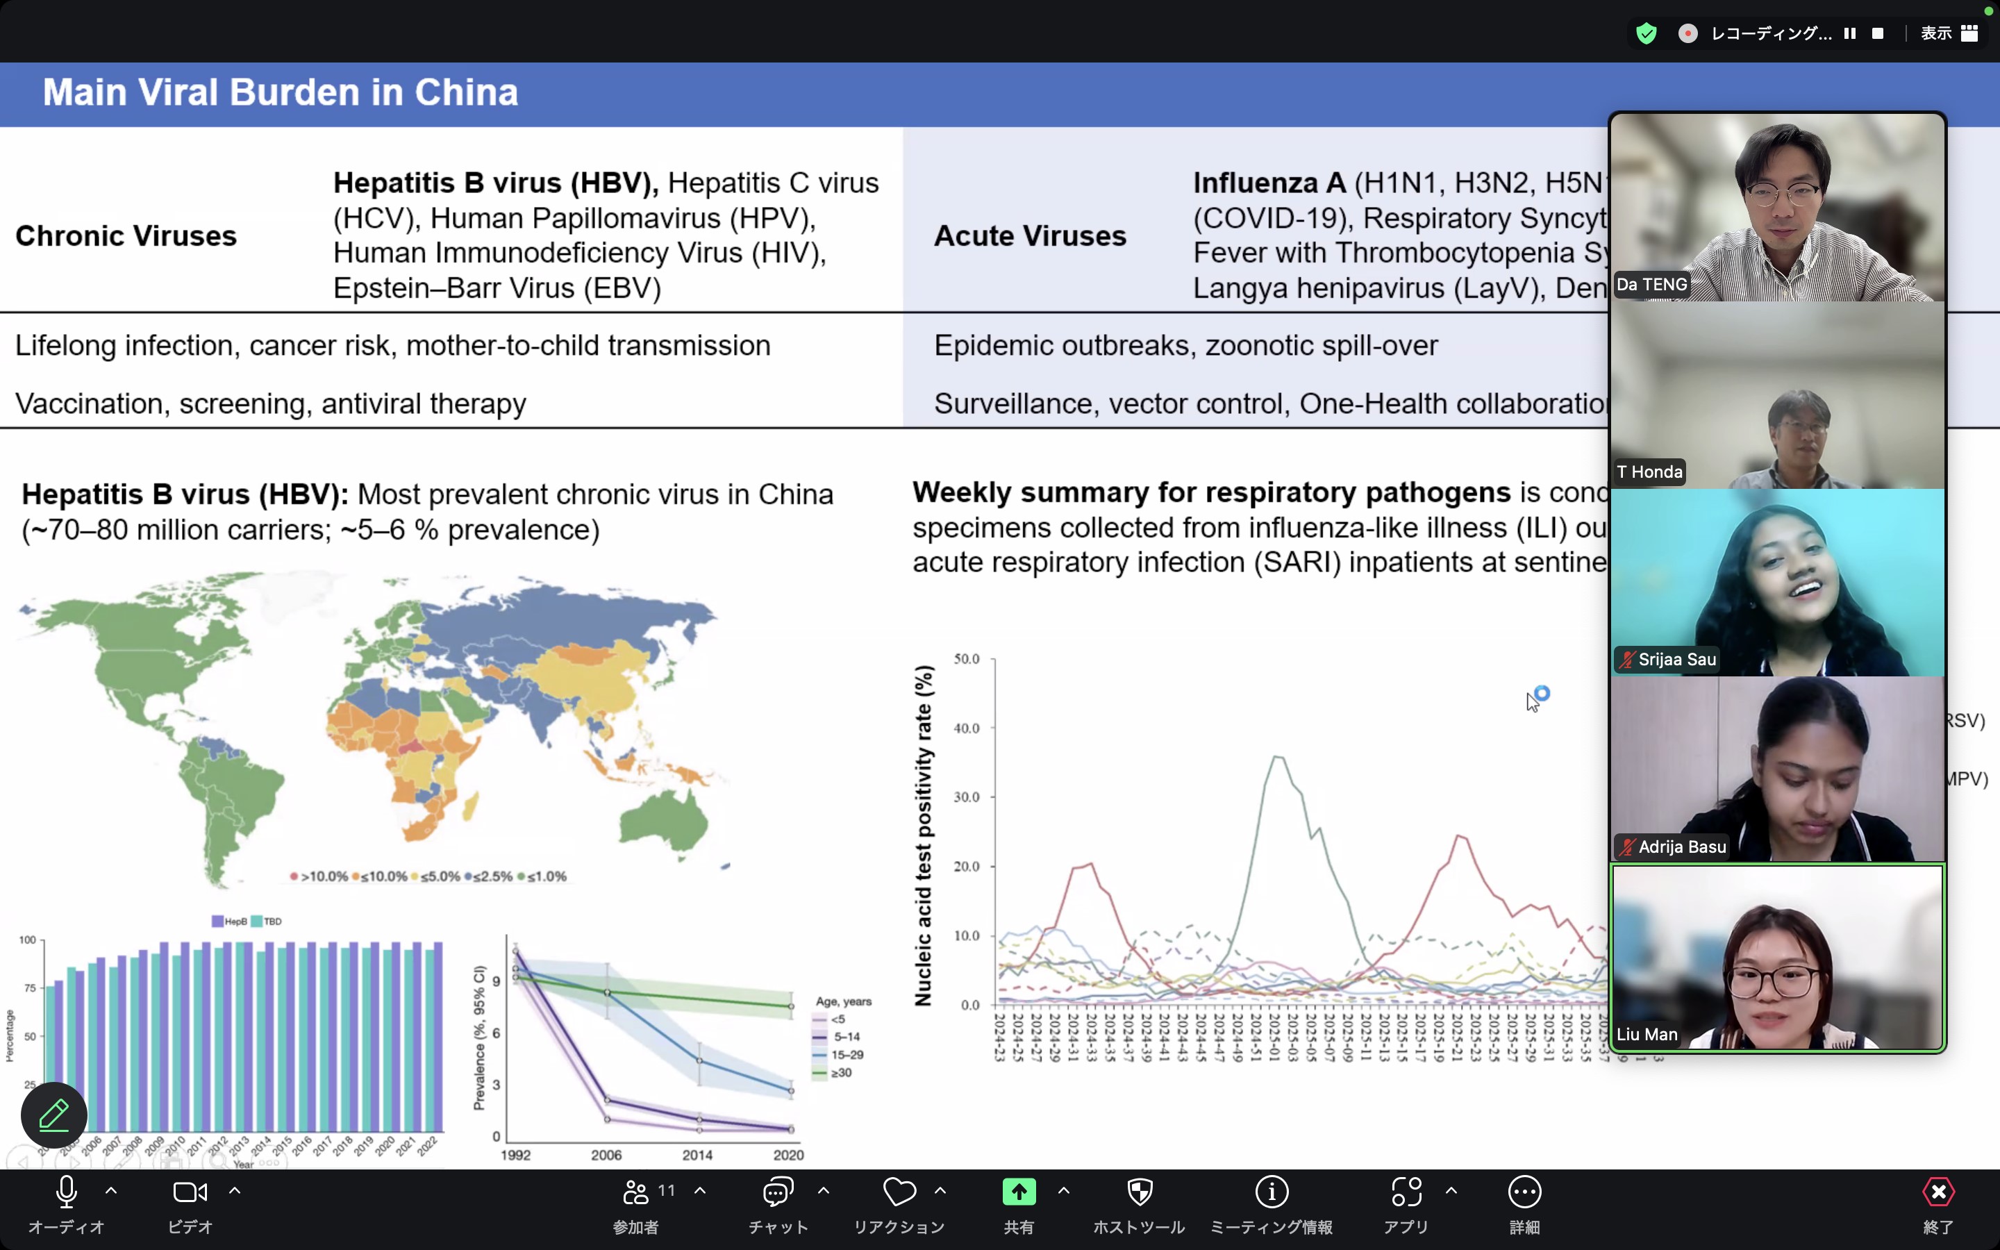Viewport: 2000px width, 1250px height.
Task: Open host tools shield icon
Action: coord(1139,1191)
